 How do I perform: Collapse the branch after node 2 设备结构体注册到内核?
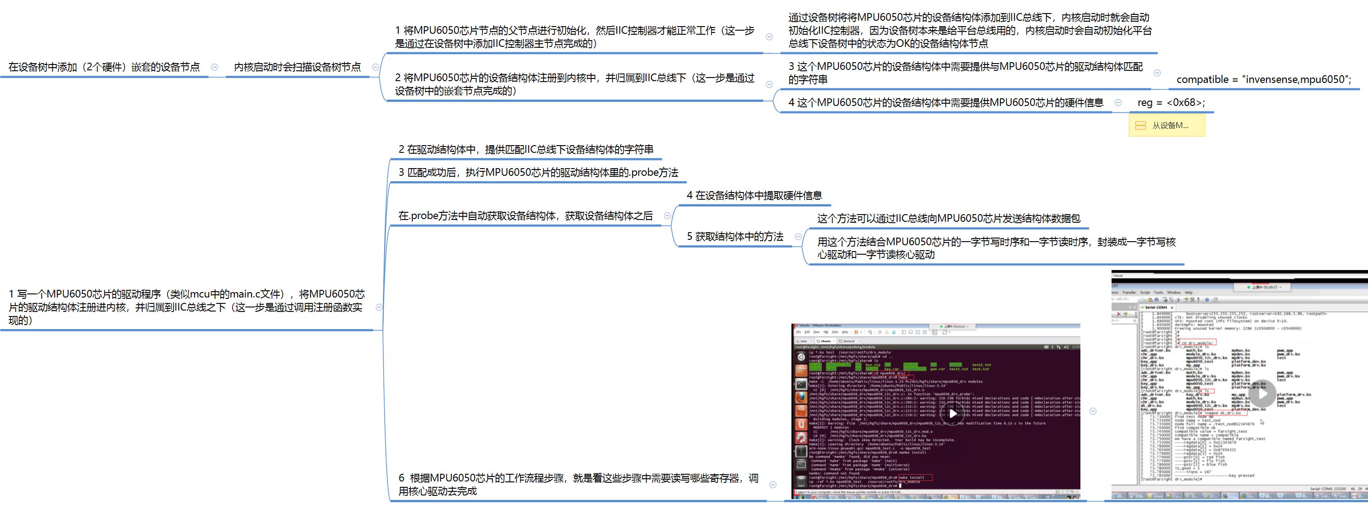click(x=769, y=84)
